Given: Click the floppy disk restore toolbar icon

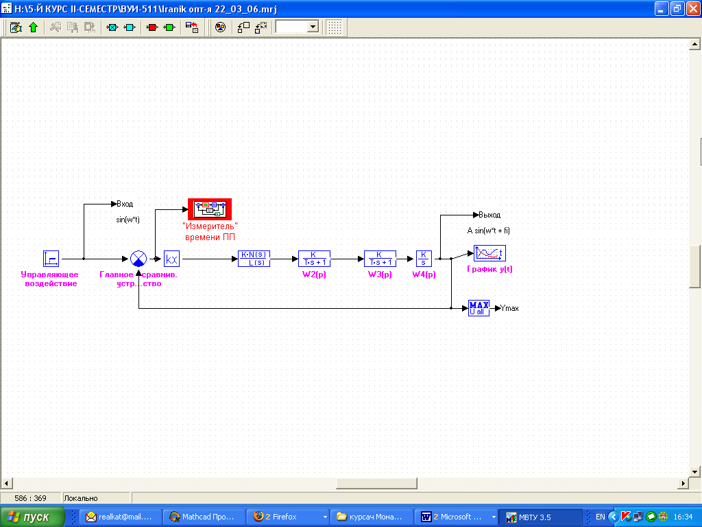Looking at the screenshot, I should coord(192,27).
